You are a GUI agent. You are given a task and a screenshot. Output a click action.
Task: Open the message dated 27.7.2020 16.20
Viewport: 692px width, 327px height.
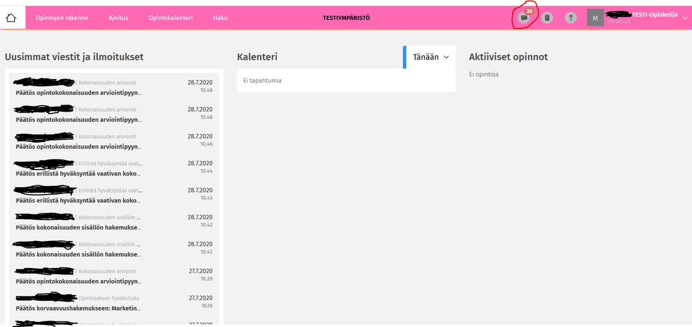coord(114,276)
